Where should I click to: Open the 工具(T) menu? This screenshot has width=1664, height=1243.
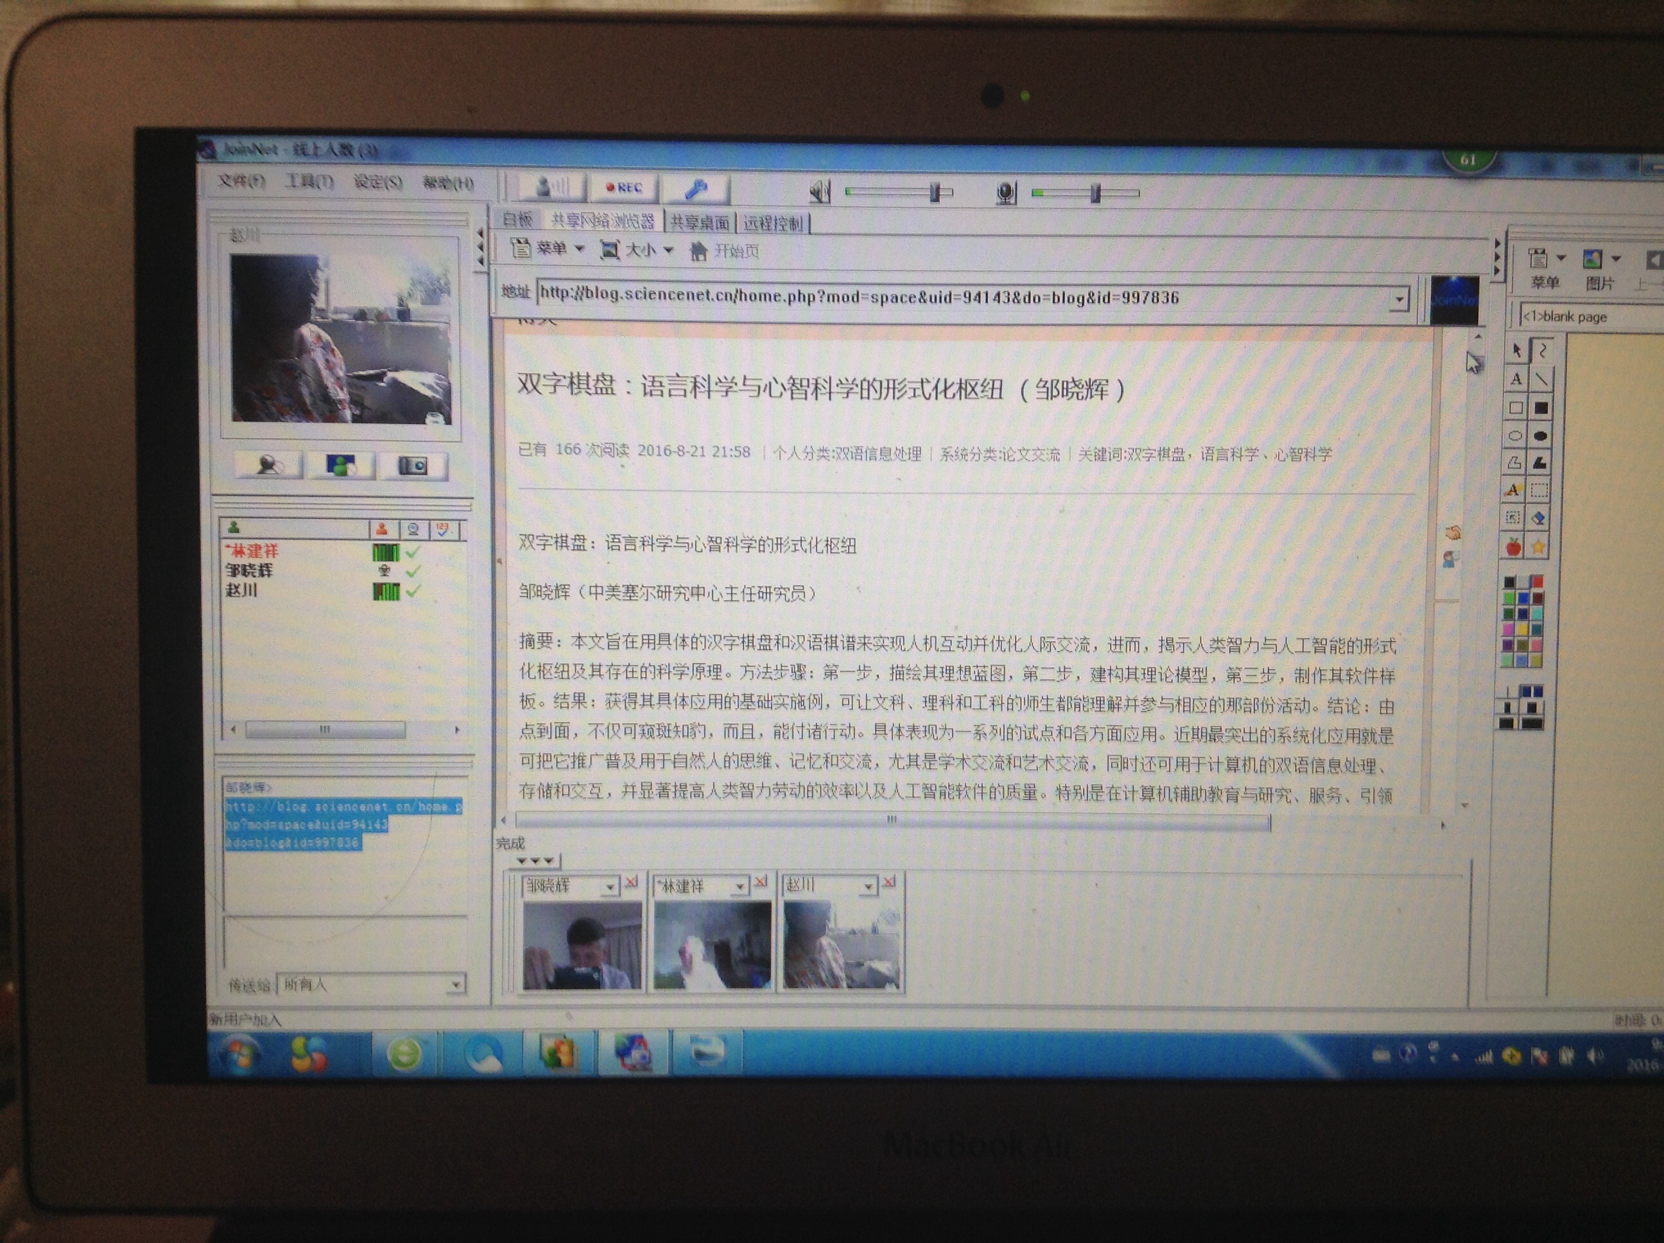coord(308,181)
